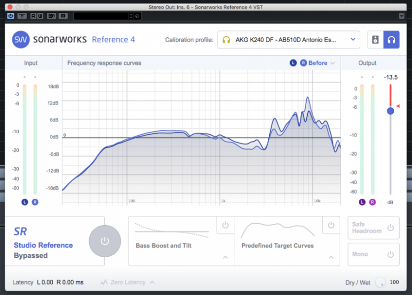Expand the Bass Boost and Tilt panel
Screen dimensions: 412x295
[225, 257]
